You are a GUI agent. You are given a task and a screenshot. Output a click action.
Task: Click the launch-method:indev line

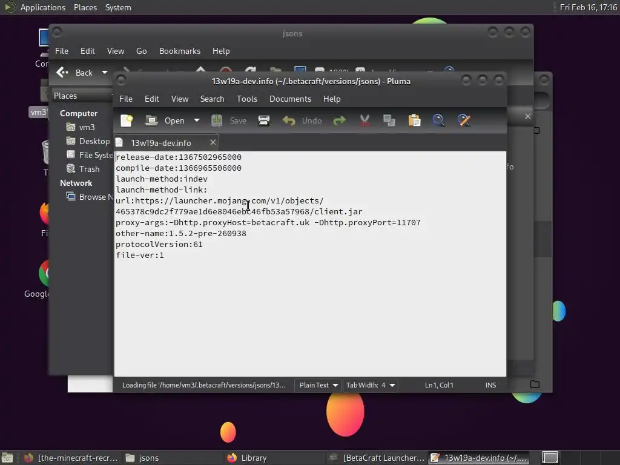tap(161, 179)
